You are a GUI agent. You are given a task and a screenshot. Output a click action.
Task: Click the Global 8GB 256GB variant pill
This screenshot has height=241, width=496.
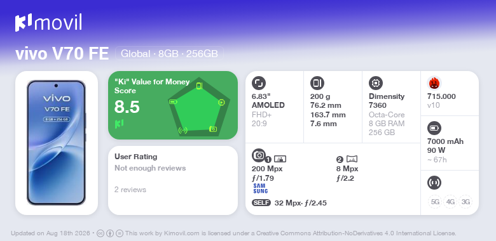[169, 54]
